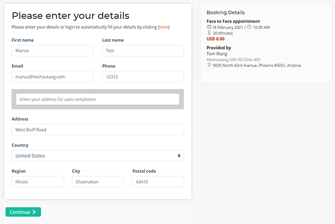Focus the Last name field containing Test

(143, 51)
